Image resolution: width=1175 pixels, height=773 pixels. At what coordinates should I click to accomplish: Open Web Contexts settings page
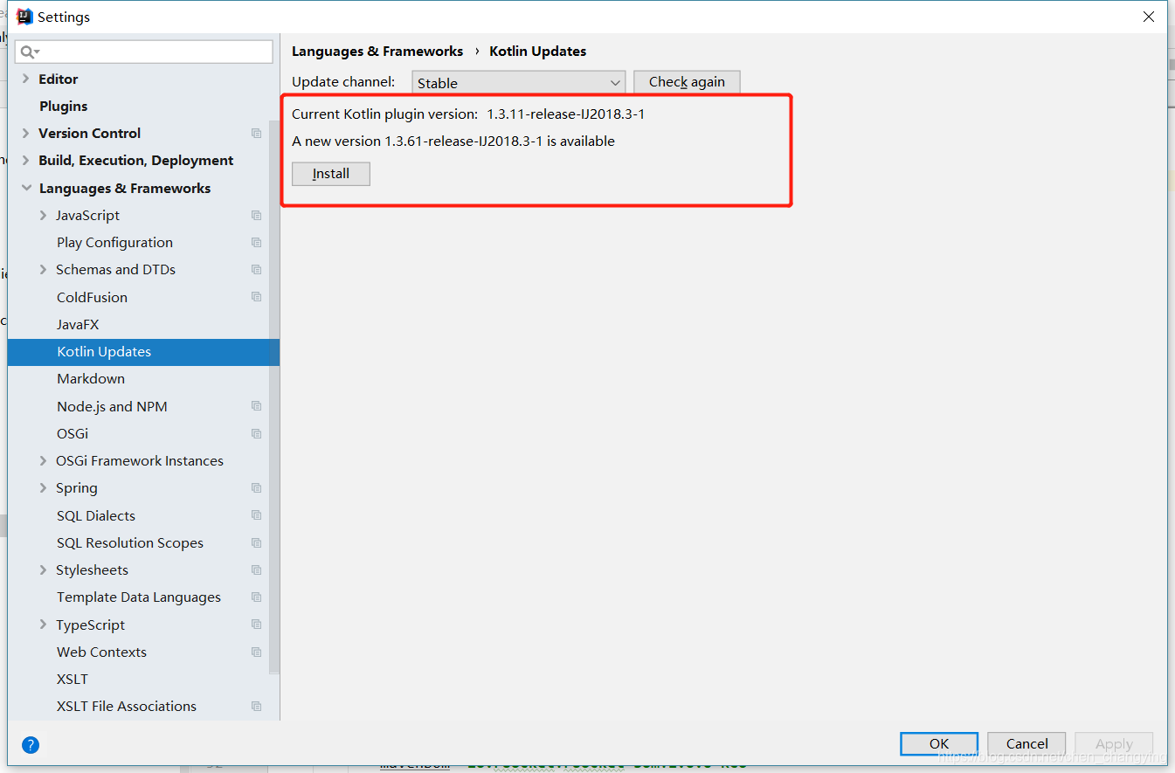pyautogui.click(x=101, y=652)
